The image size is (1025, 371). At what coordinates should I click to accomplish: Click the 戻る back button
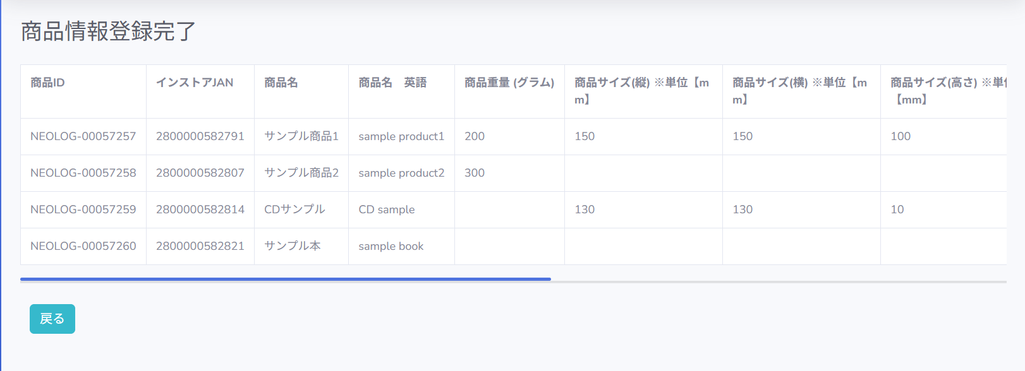point(52,319)
